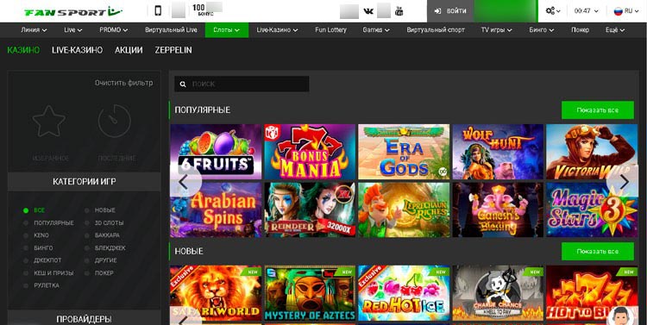Select the KENO category filter

(x=36, y=235)
